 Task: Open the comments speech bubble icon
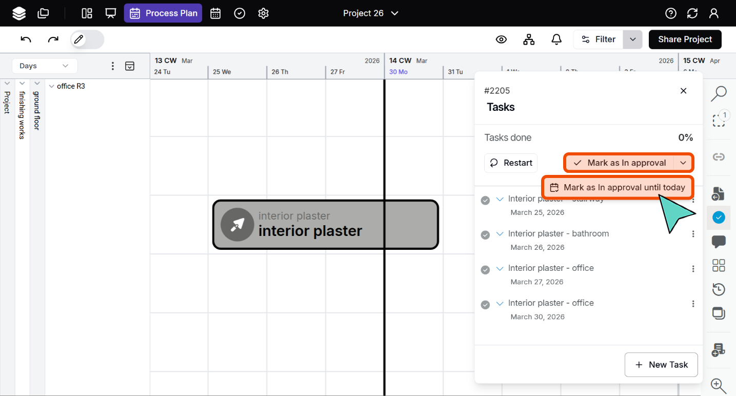point(719,242)
